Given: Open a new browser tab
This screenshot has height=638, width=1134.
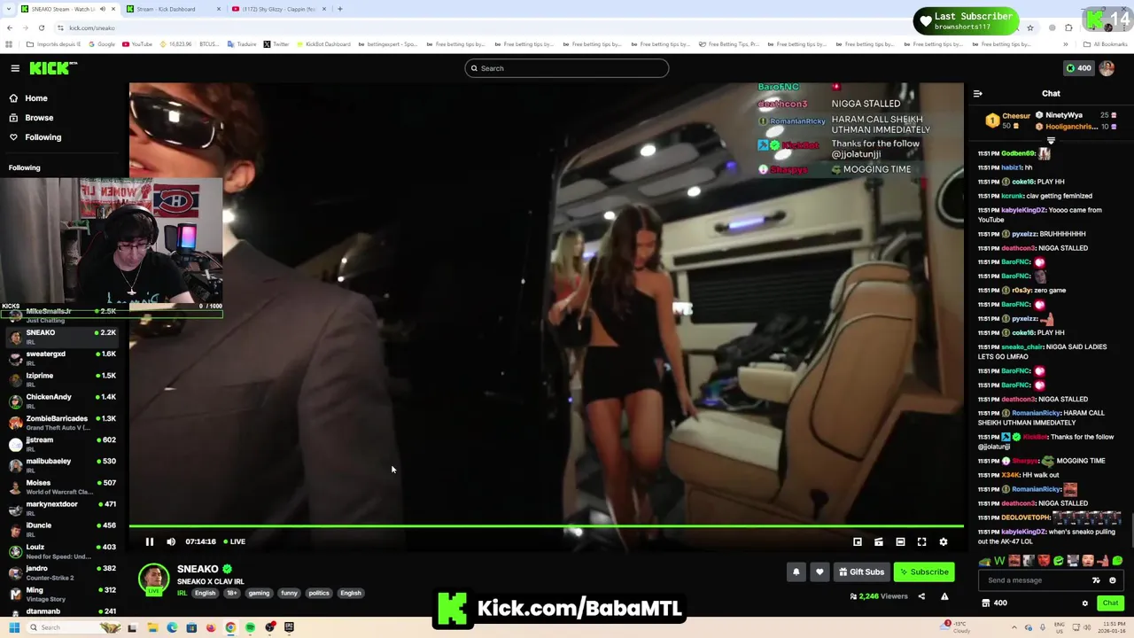Looking at the screenshot, I should click(x=340, y=9).
